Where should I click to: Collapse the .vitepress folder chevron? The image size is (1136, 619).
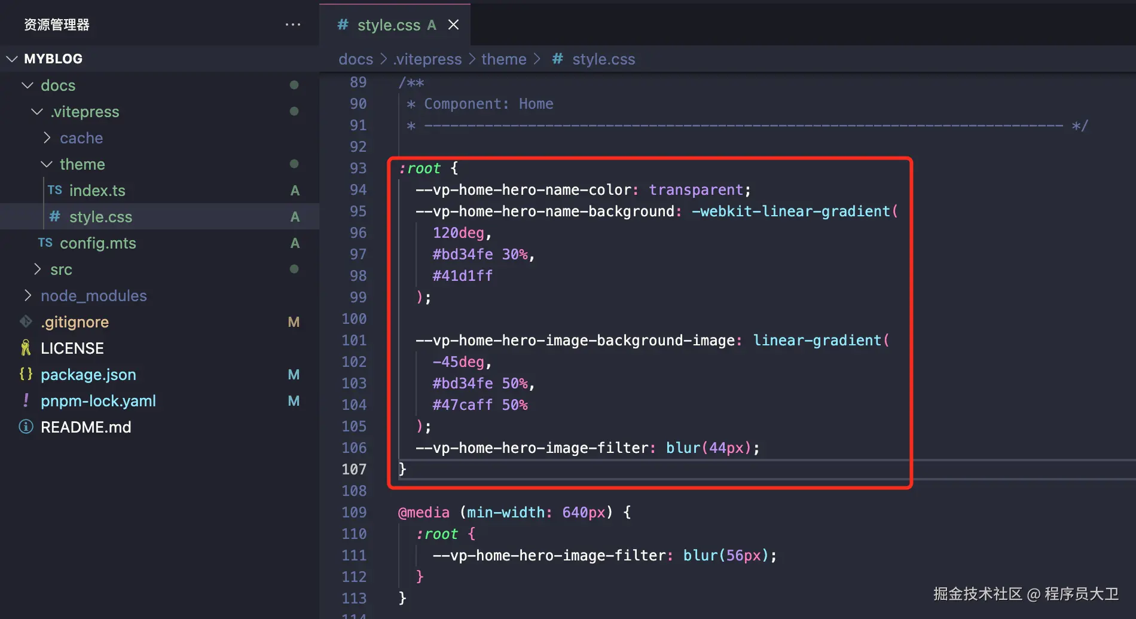37,111
